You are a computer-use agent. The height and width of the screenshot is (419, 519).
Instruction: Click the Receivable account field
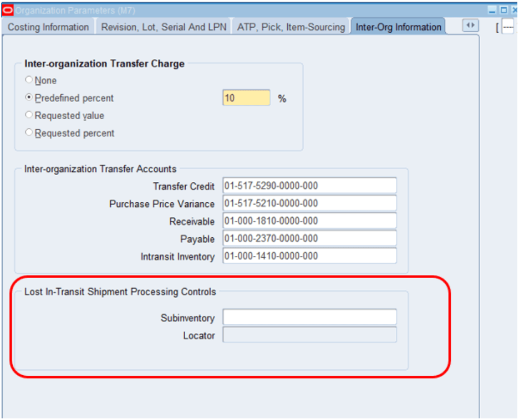click(309, 221)
